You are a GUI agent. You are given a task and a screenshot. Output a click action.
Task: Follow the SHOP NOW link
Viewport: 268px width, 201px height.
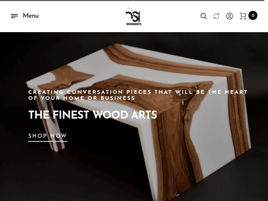(48, 136)
